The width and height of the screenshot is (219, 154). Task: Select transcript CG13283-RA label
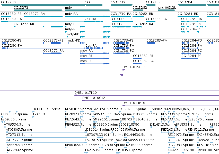point(156,19)
